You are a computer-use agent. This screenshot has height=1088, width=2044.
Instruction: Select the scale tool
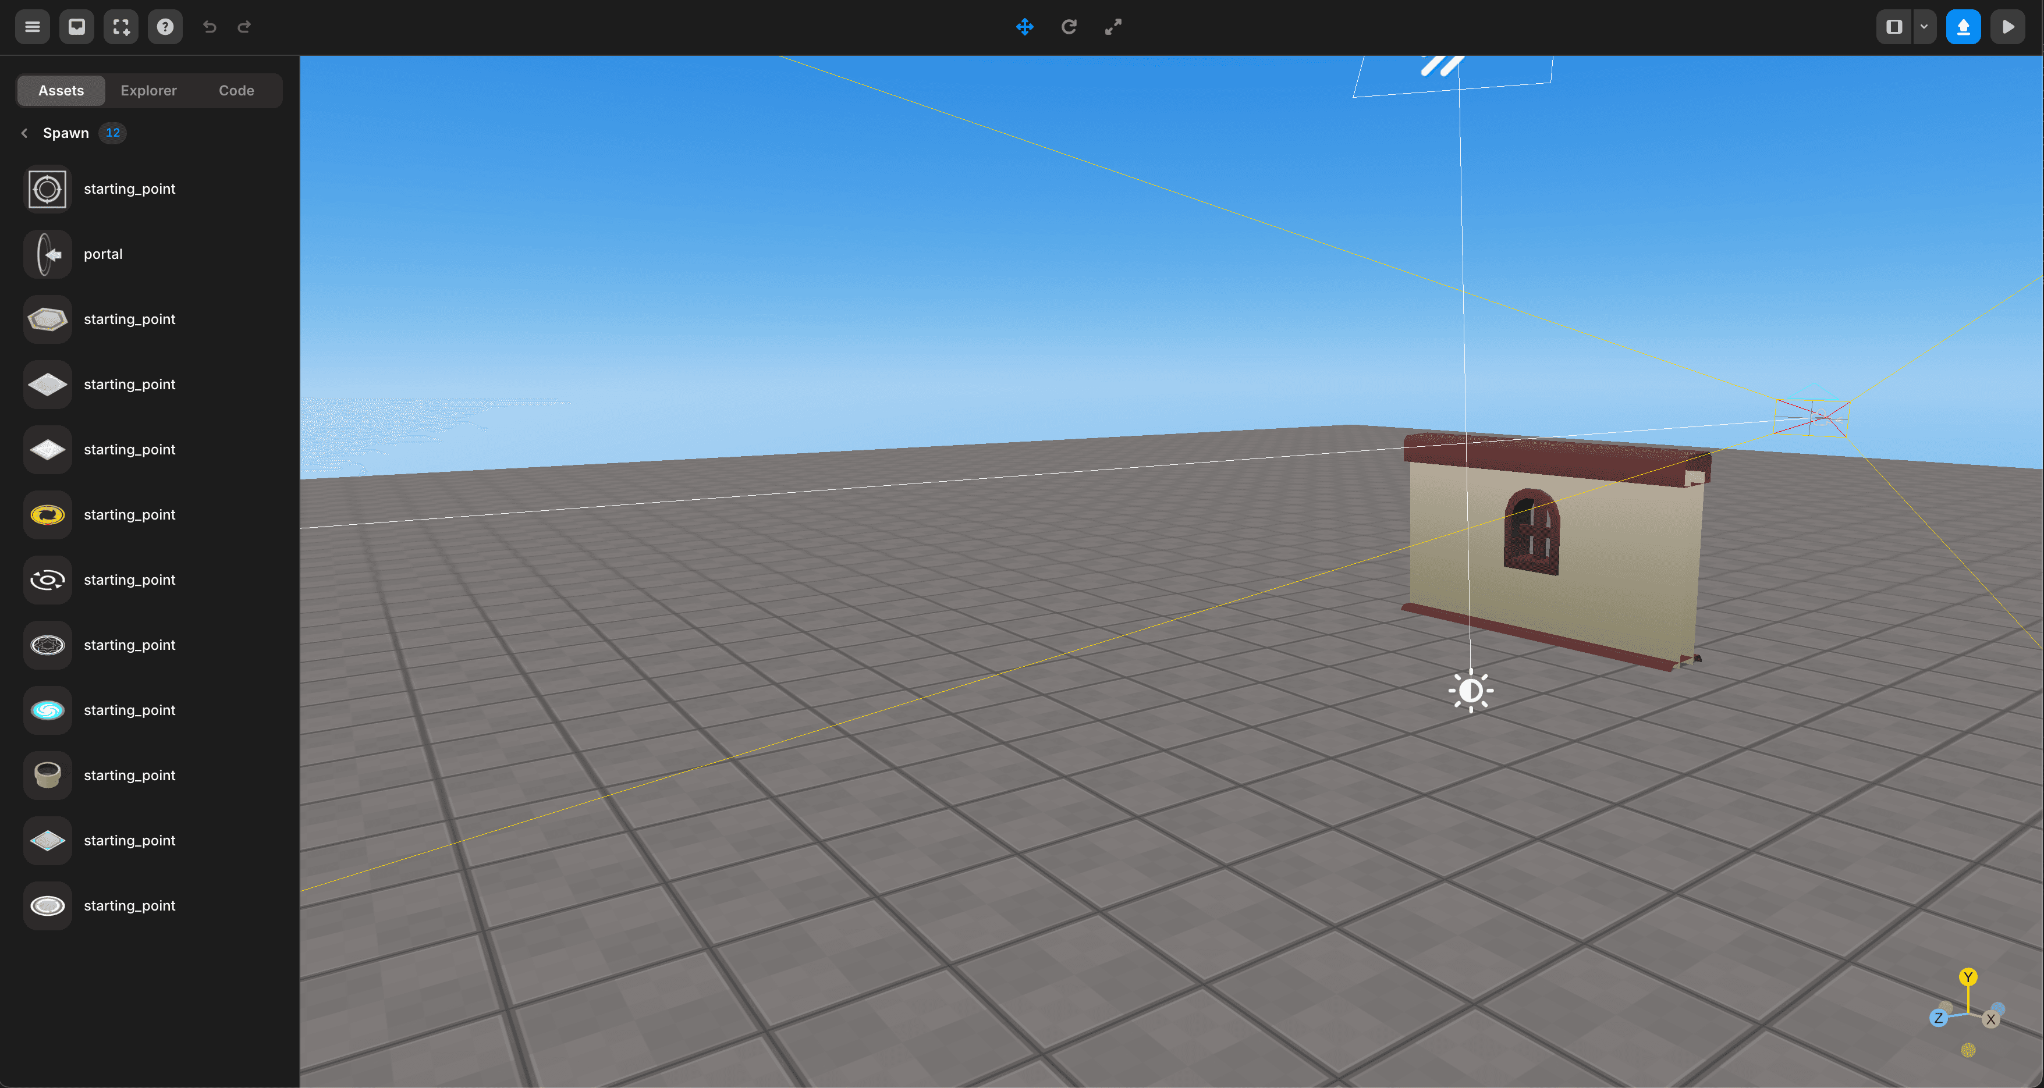pyautogui.click(x=1113, y=27)
